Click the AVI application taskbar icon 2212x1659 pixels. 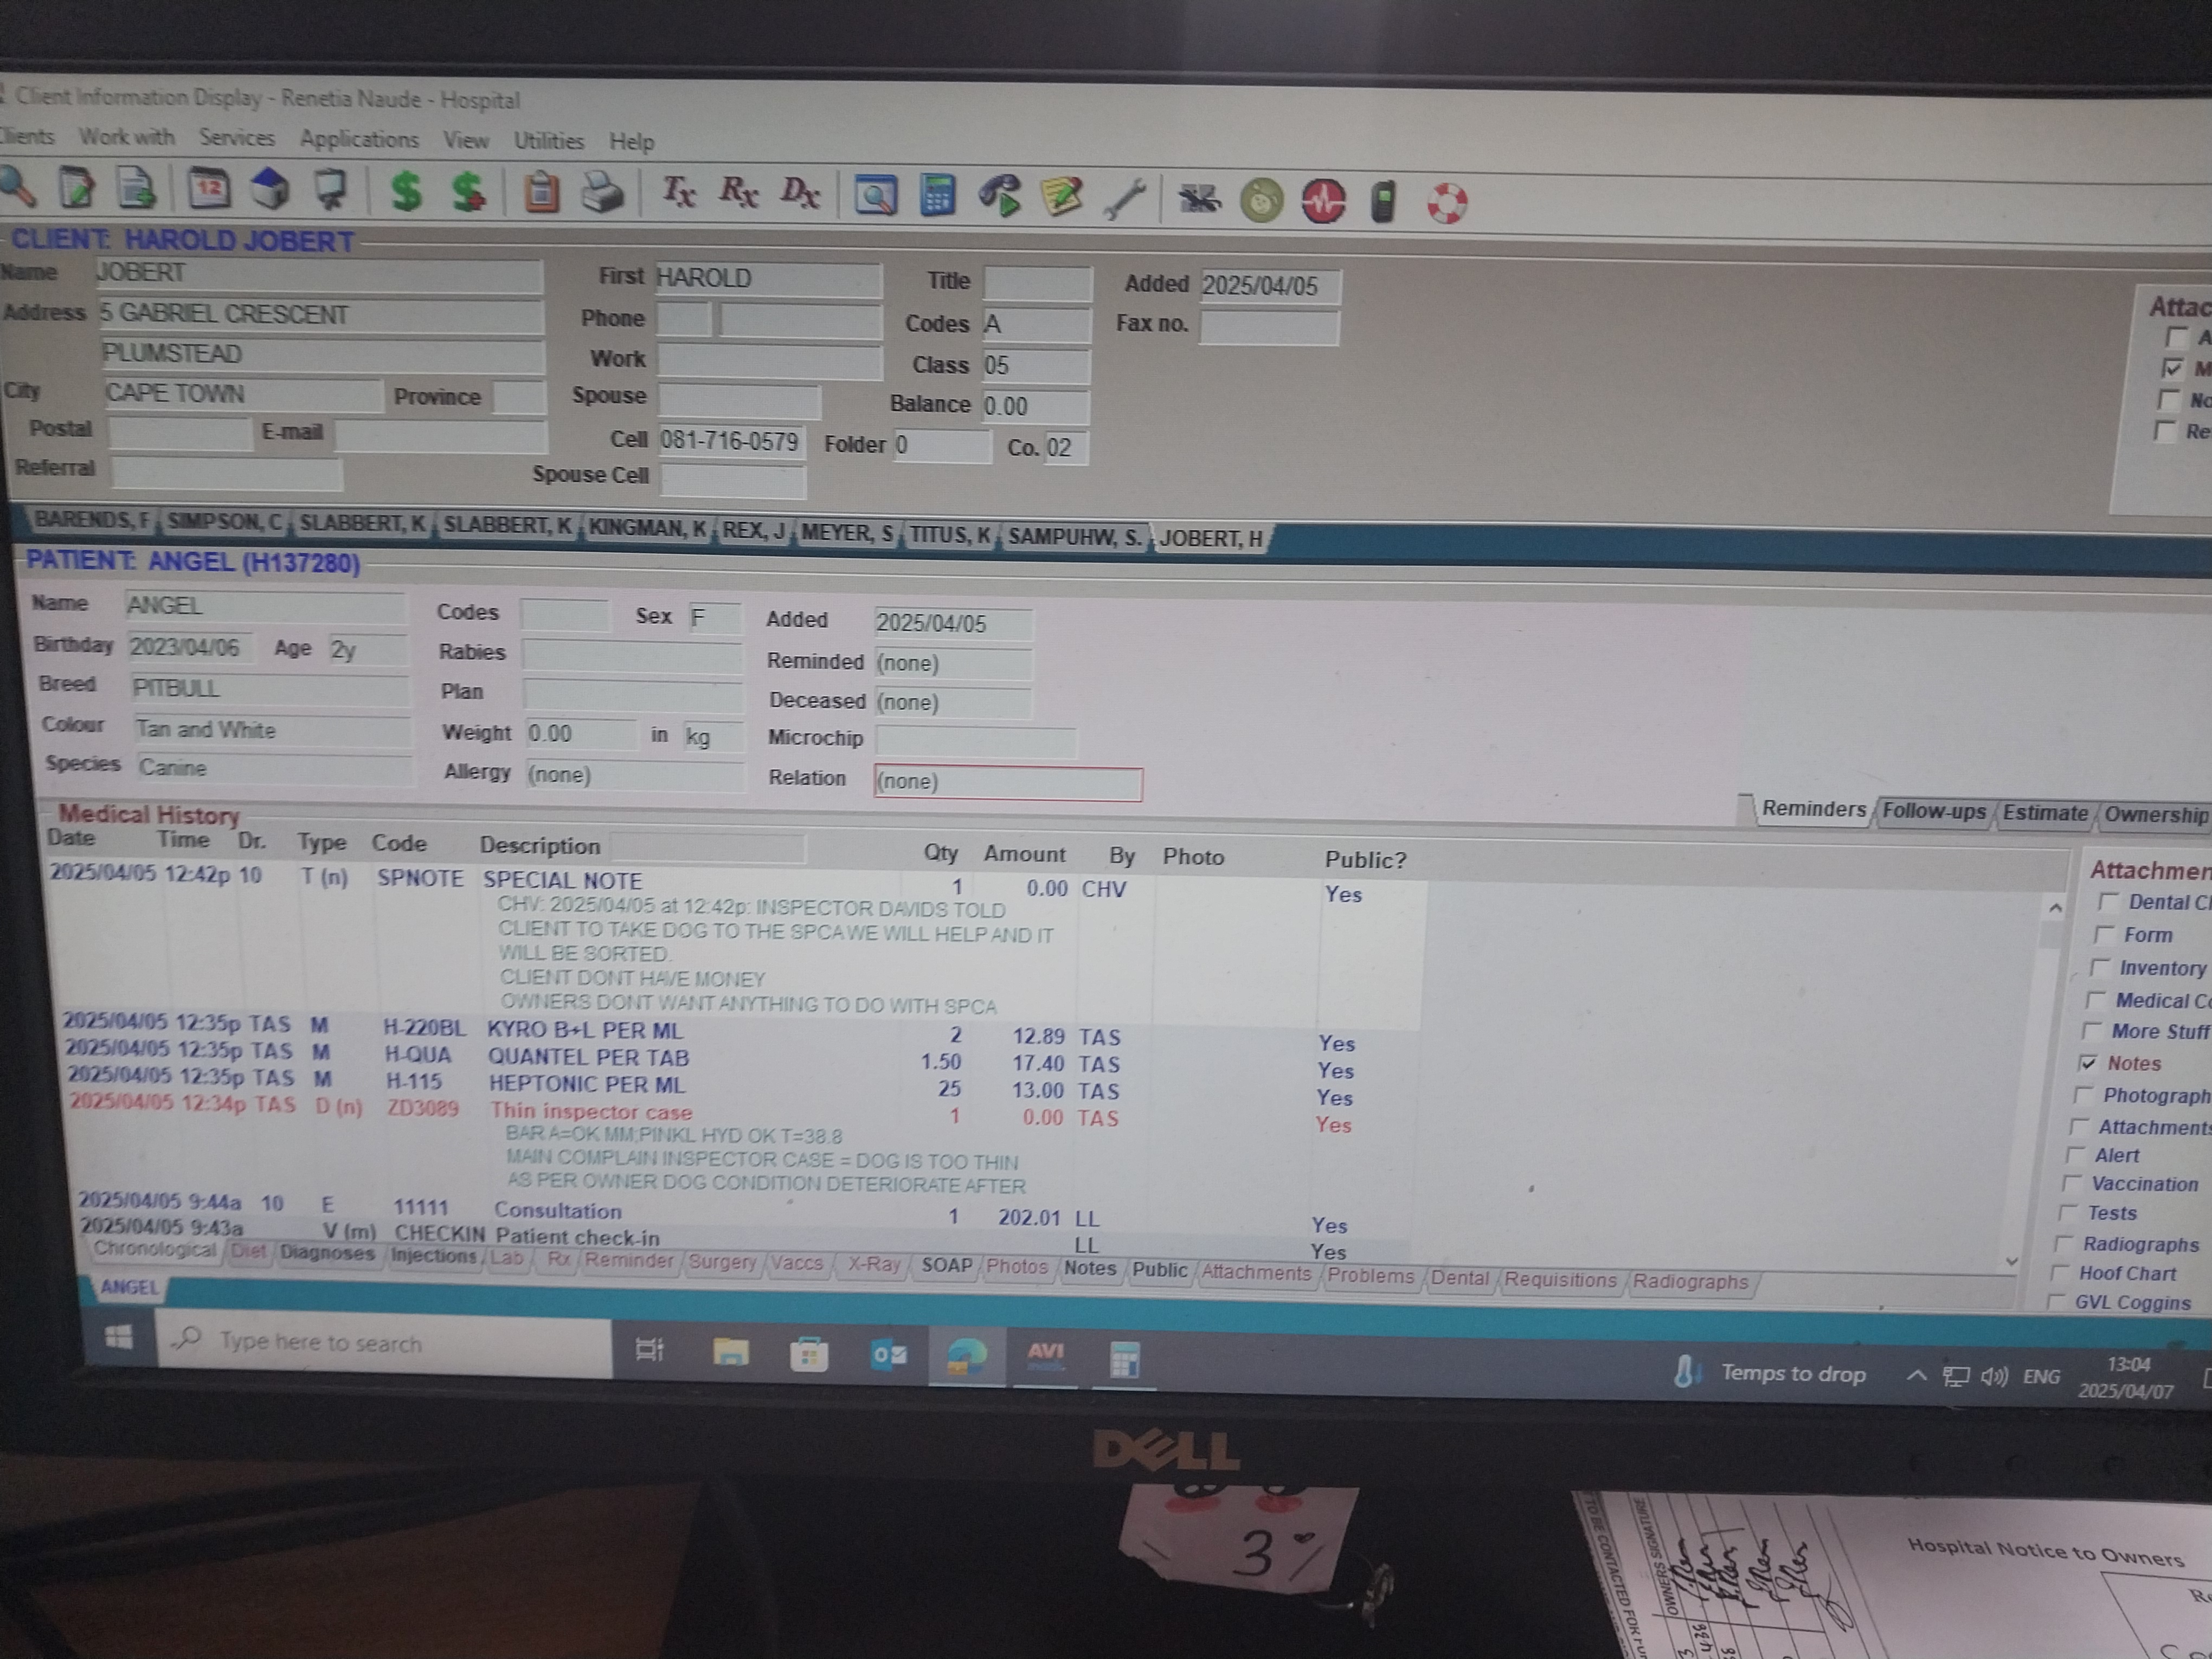coord(1045,1357)
